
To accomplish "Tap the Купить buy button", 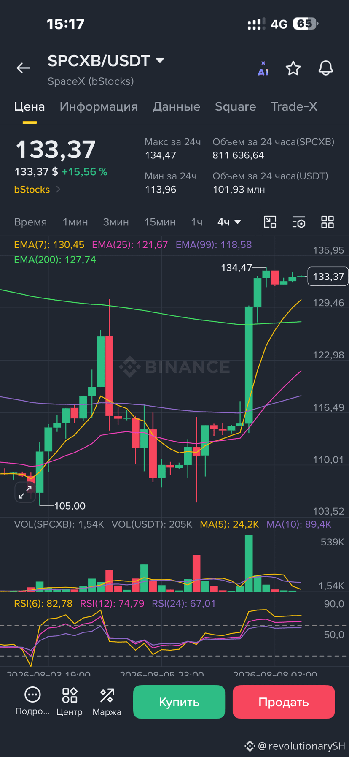I will click(179, 702).
